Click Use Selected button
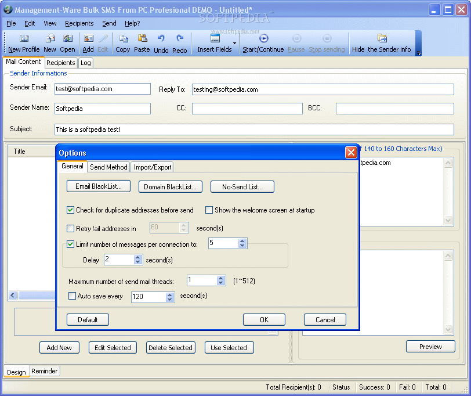 [x=229, y=348]
